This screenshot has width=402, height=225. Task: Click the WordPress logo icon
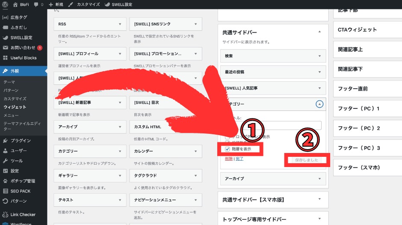point(5,4)
